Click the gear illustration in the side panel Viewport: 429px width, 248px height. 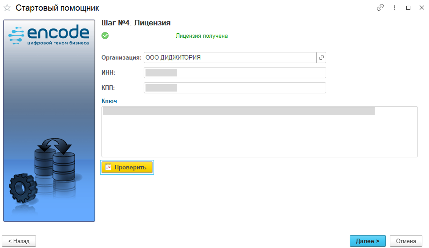coord(22,189)
